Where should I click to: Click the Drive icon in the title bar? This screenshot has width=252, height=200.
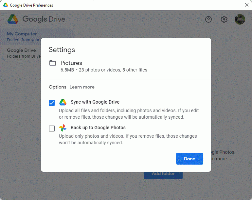pos(6,5)
